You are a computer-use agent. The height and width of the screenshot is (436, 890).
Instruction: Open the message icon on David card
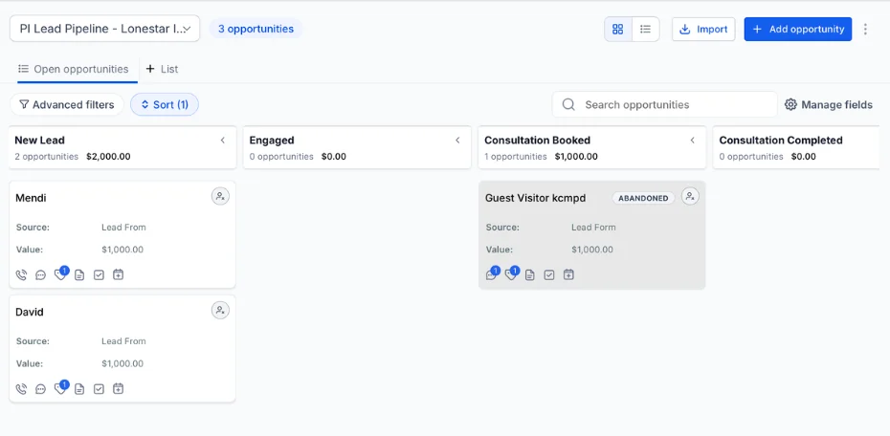(x=40, y=389)
